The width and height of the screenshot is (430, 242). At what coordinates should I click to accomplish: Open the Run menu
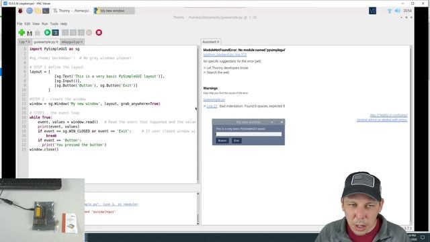tap(45, 24)
